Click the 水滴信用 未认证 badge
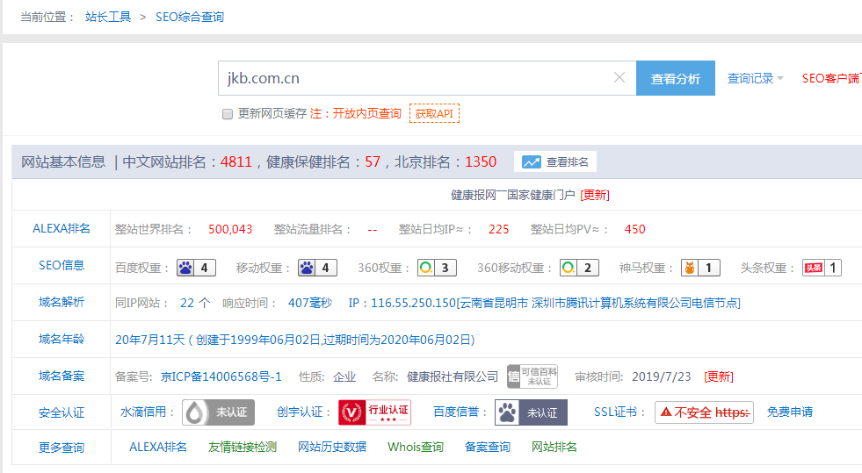 [x=218, y=412]
